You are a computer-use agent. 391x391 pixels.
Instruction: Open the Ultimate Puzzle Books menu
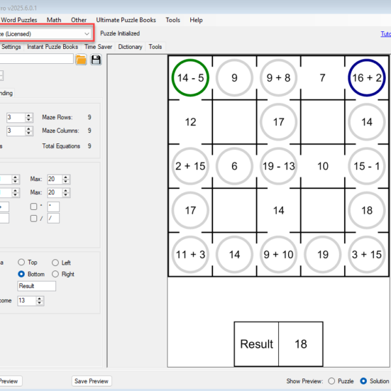click(x=126, y=20)
